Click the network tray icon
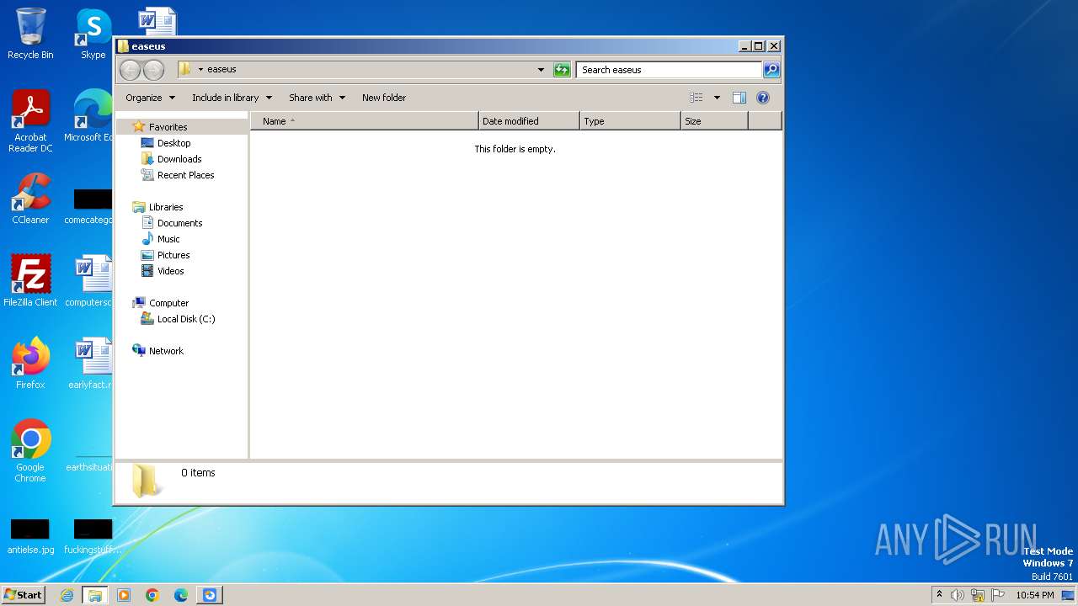Screen dimensions: 1078x606 coord(978,595)
